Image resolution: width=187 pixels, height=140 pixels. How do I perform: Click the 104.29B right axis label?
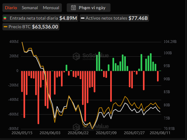170,42
